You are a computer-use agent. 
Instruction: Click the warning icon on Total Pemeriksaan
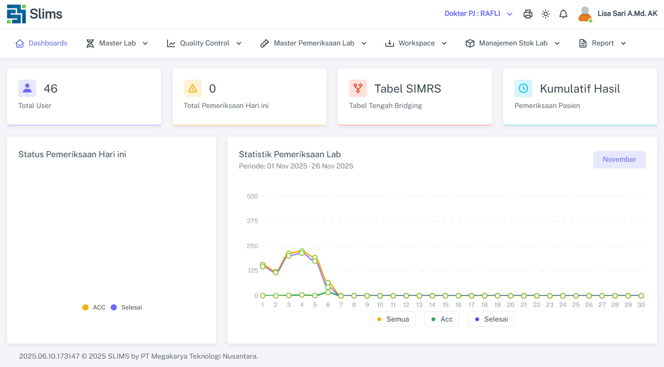click(x=192, y=88)
